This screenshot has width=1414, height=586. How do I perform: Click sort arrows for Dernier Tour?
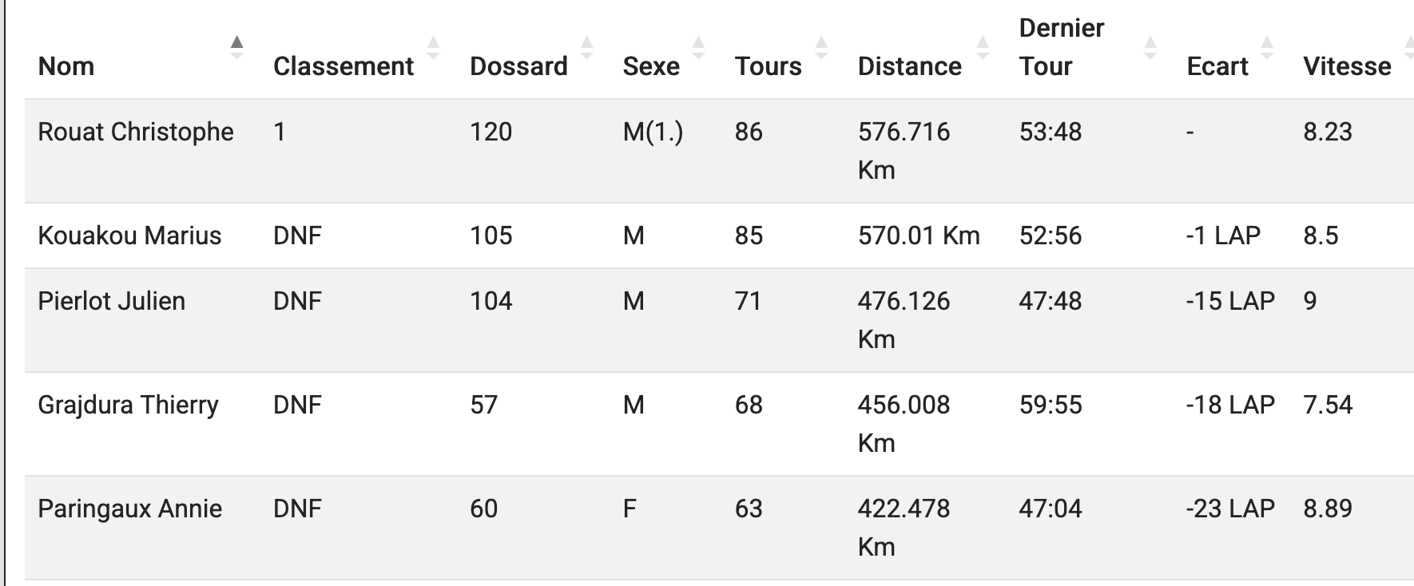[1150, 48]
